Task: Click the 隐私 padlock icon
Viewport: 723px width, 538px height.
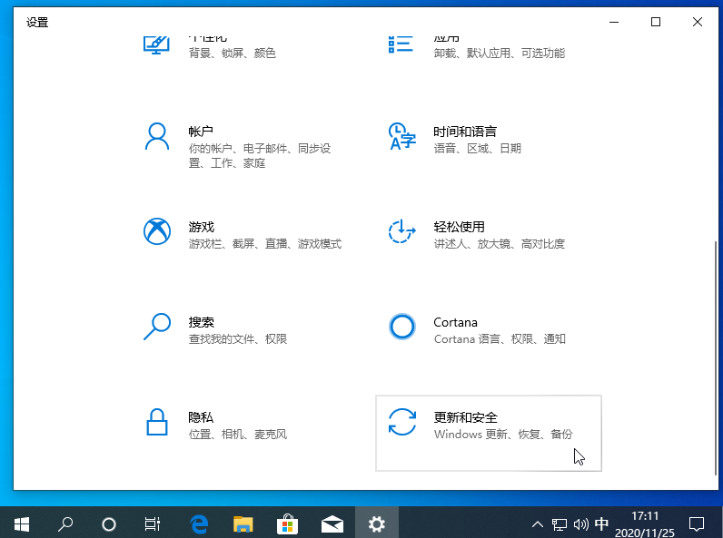Action: [157, 422]
